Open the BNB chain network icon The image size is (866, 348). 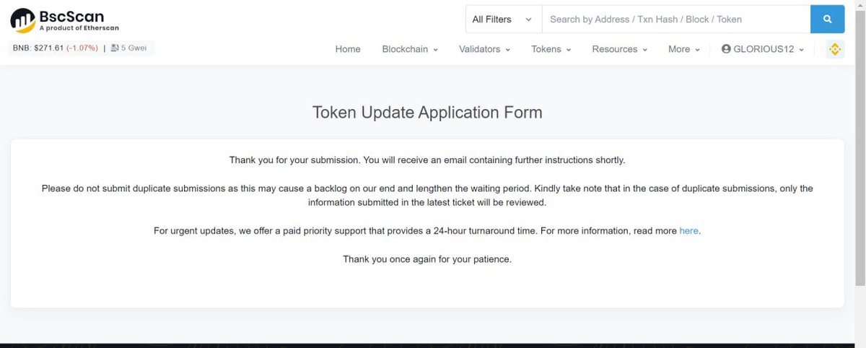pos(835,49)
